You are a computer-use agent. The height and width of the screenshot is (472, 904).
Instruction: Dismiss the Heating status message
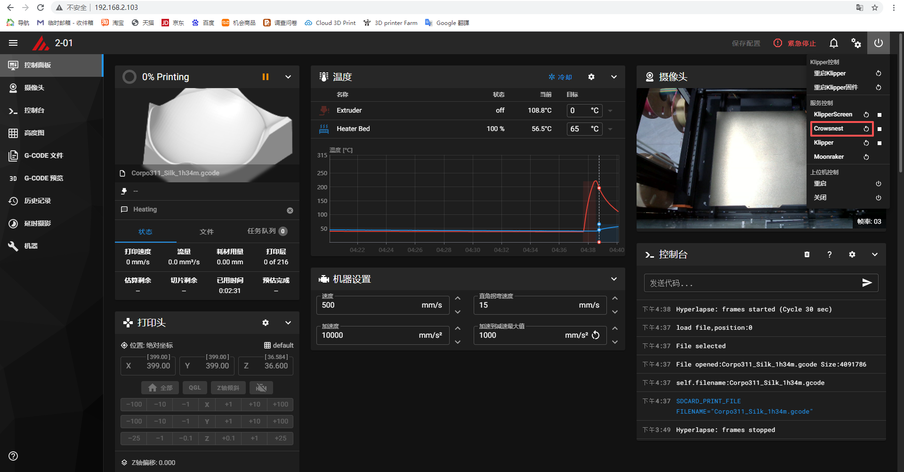click(x=290, y=211)
